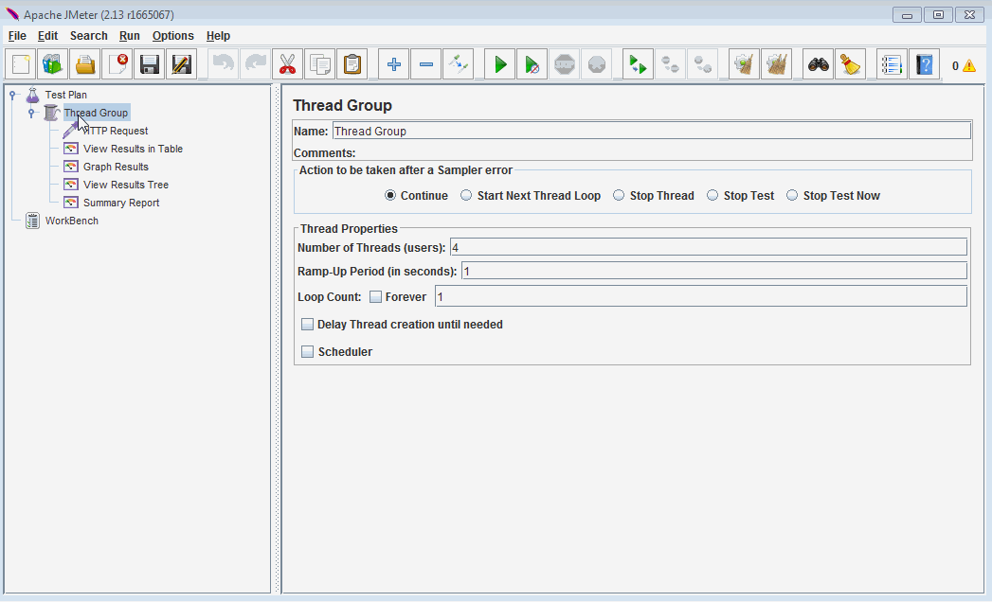Select the Stop Thread radio button

pos(619,195)
